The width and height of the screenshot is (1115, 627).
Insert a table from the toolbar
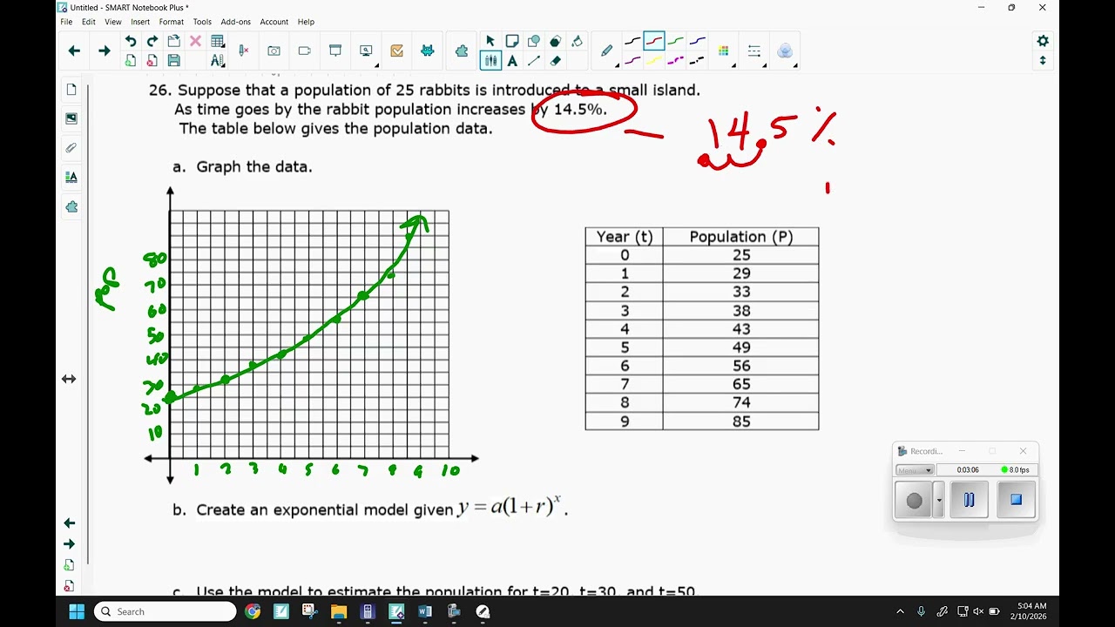pos(218,41)
